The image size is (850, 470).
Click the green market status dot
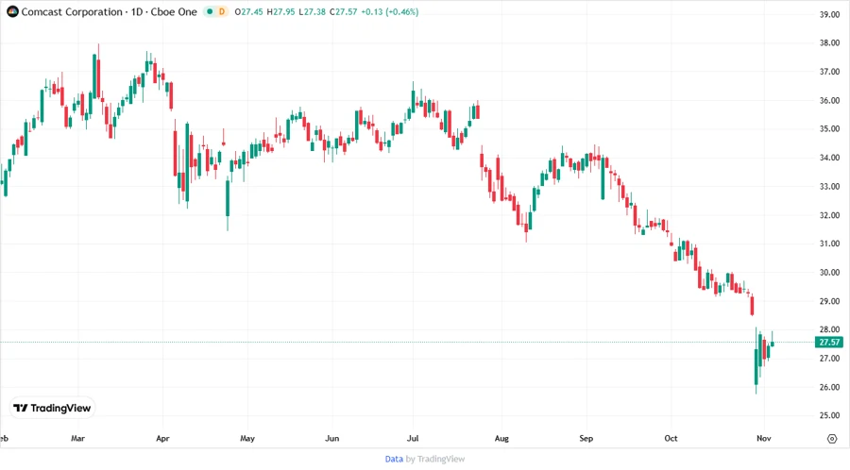click(210, 11)
